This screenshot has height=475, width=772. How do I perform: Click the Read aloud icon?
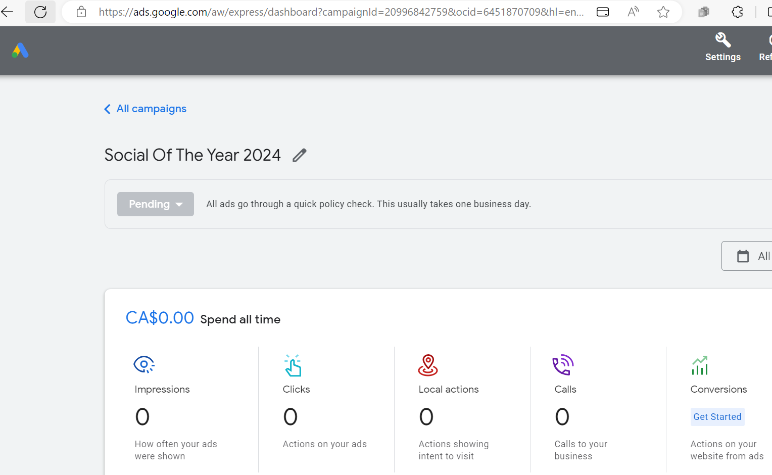633,12
